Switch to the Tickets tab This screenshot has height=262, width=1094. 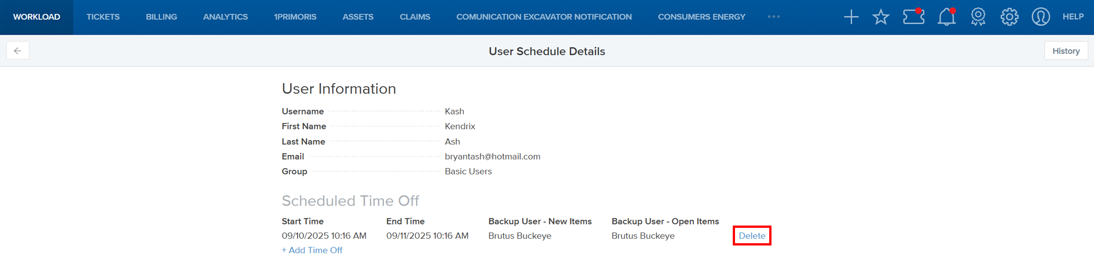tap(103, 17)
